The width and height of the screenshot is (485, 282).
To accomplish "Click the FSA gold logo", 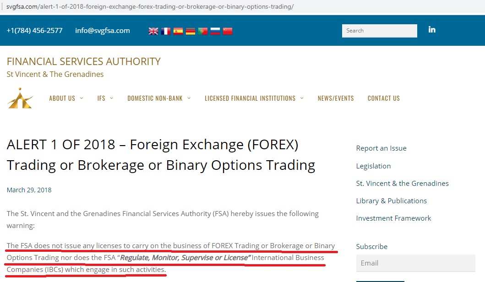I will [20, 98].
